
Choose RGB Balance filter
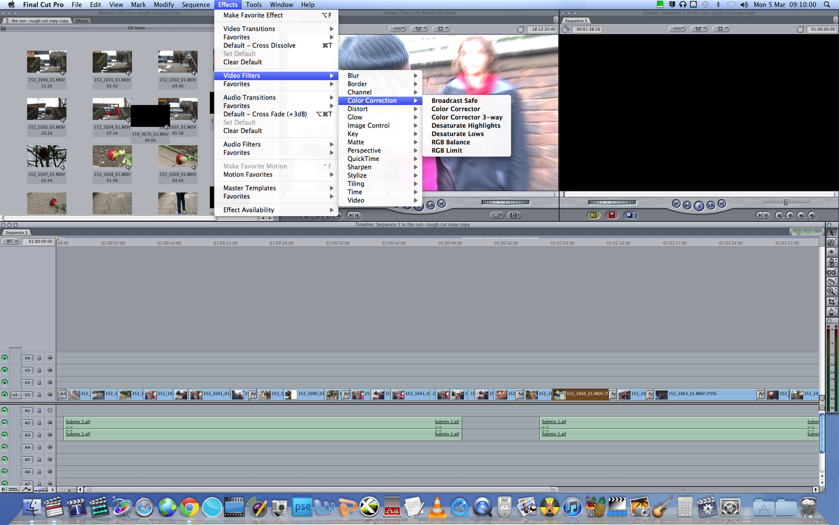pos(467,142)
